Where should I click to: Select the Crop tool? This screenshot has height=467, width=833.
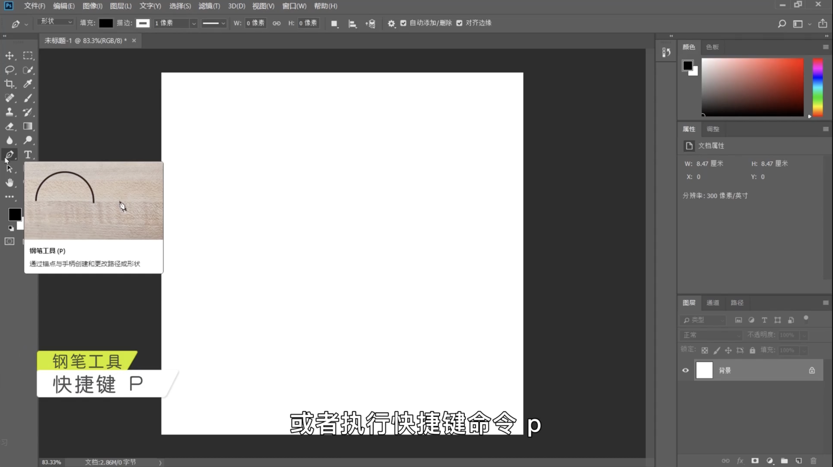click(9, 84)
